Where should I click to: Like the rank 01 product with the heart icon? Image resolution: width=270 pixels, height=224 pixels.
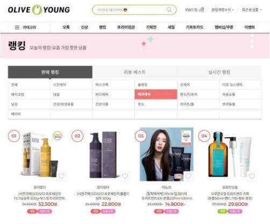(61, 176)
